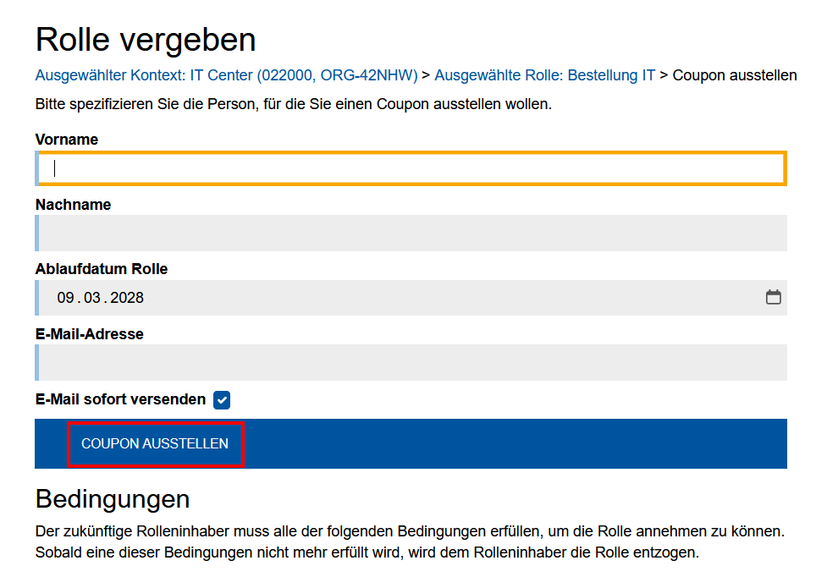Click into the E-Mail-Adresse input field
This screenshot has width=838, height=577.
(x=411, y=362)
